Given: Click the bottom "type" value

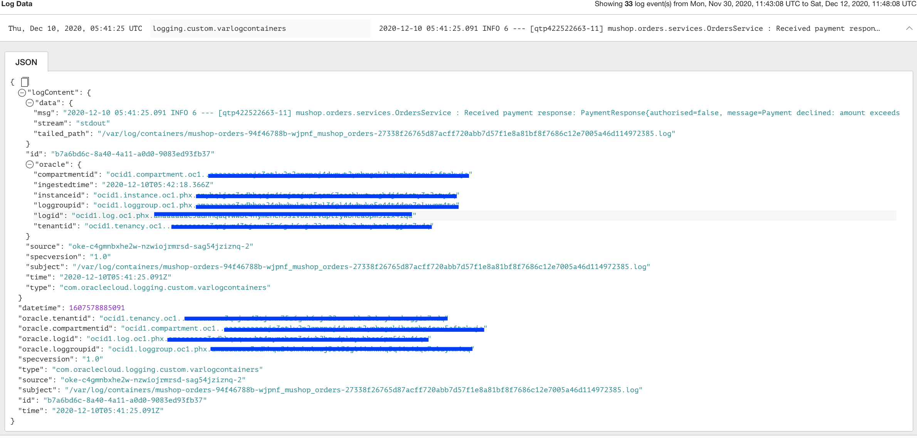Looking at the screenshot, I should 157,369.
